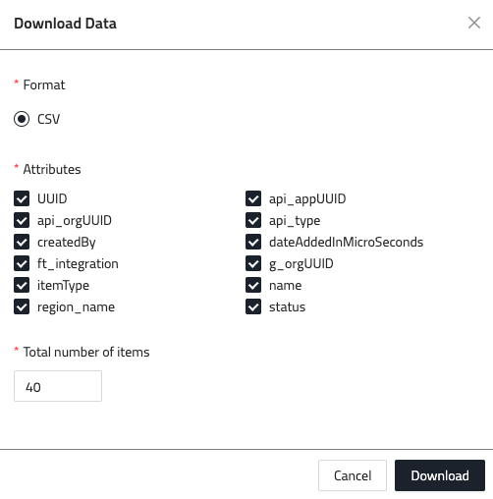493x499 pixels.
Task: Disable the api_orgUUID attribute
Action: (x=22, y=220)
